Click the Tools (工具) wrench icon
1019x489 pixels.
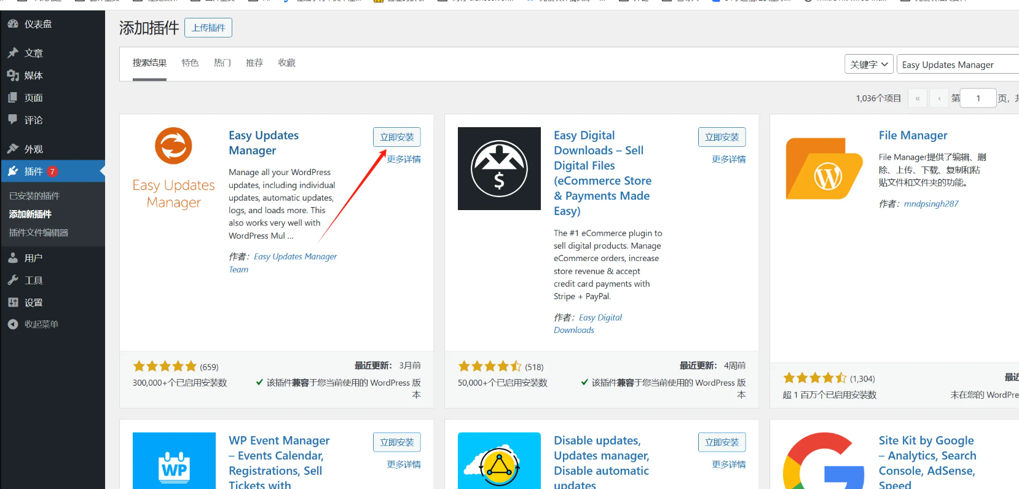(13, 280)
